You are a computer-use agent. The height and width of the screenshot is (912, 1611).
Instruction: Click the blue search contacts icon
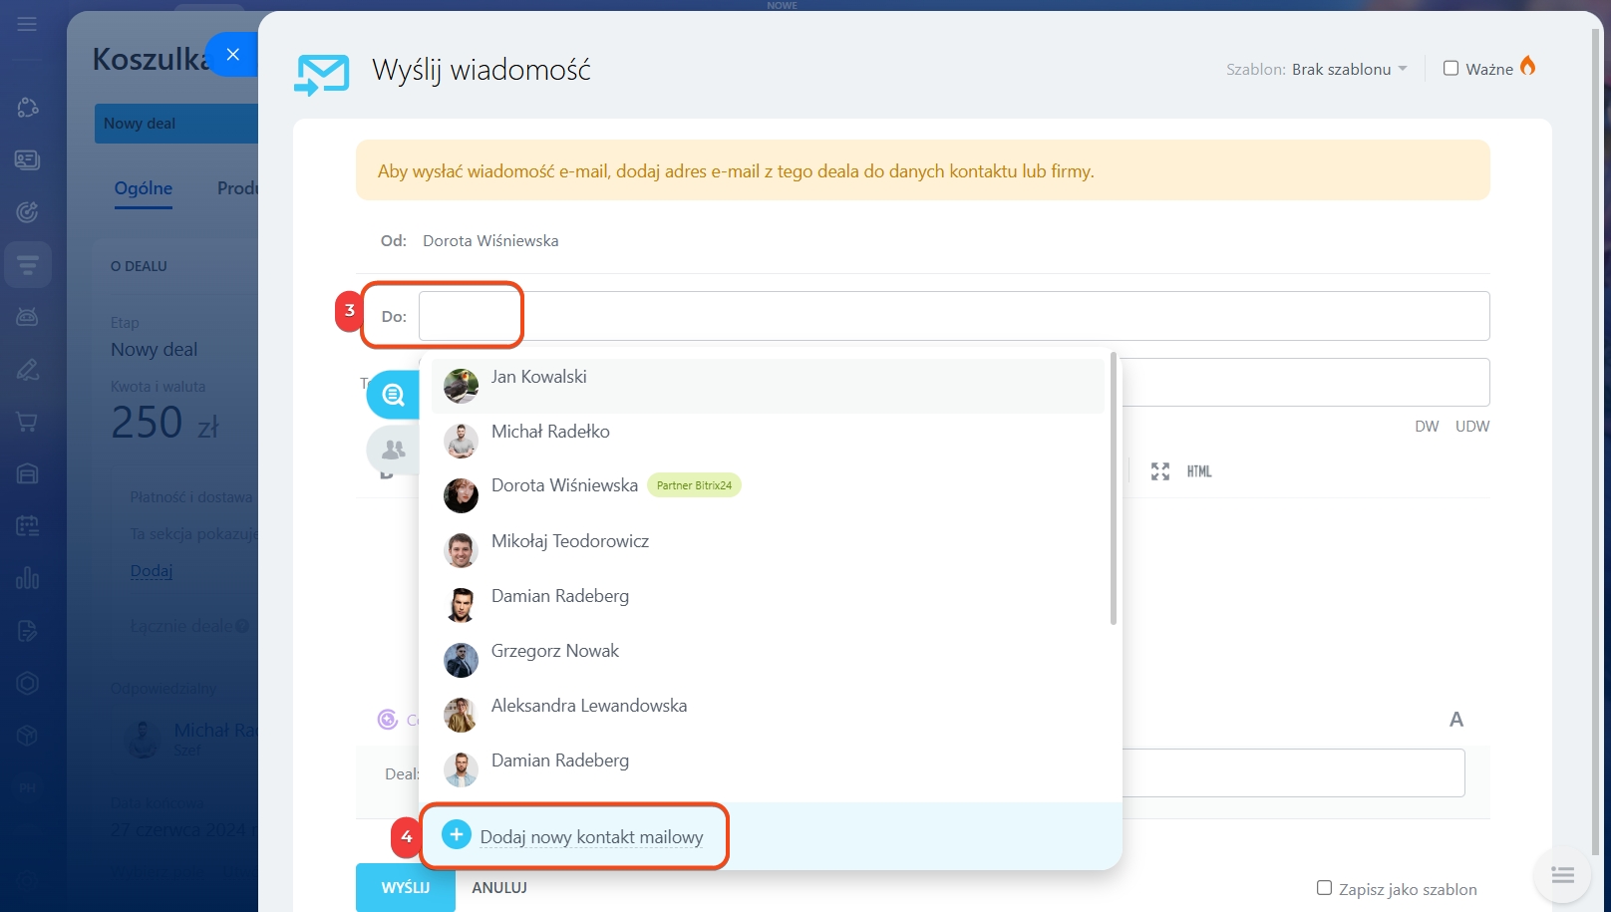[x=393, y=395]
